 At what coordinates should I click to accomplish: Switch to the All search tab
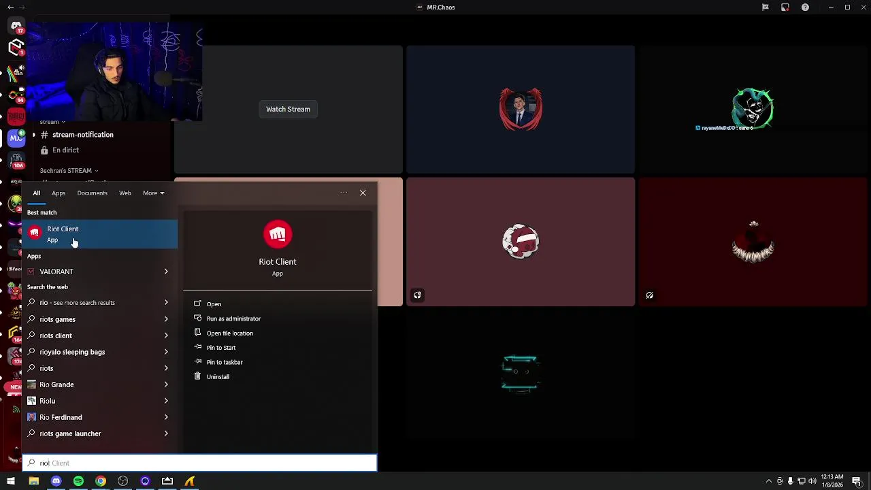(x=37, y=193)
